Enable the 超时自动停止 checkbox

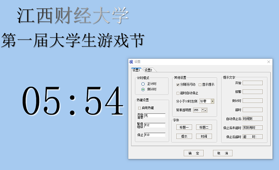click(178, 93)
